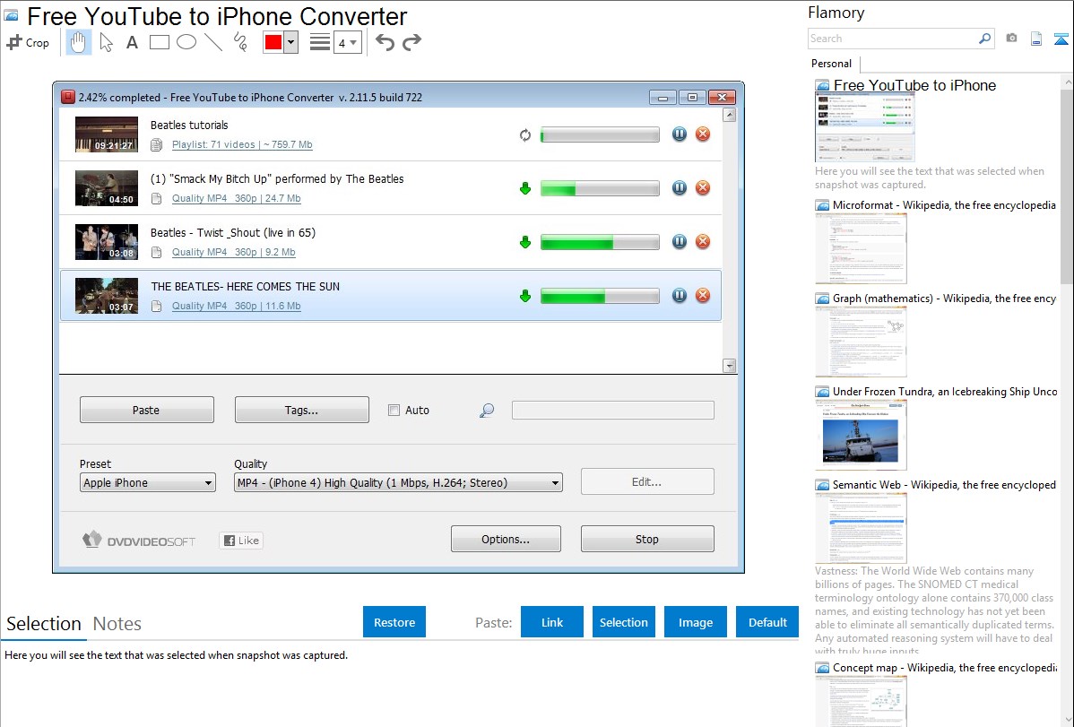The width and height of the screenshot is (1074, 727).
Task: Click the Edit... button
Action: (647, 481)
